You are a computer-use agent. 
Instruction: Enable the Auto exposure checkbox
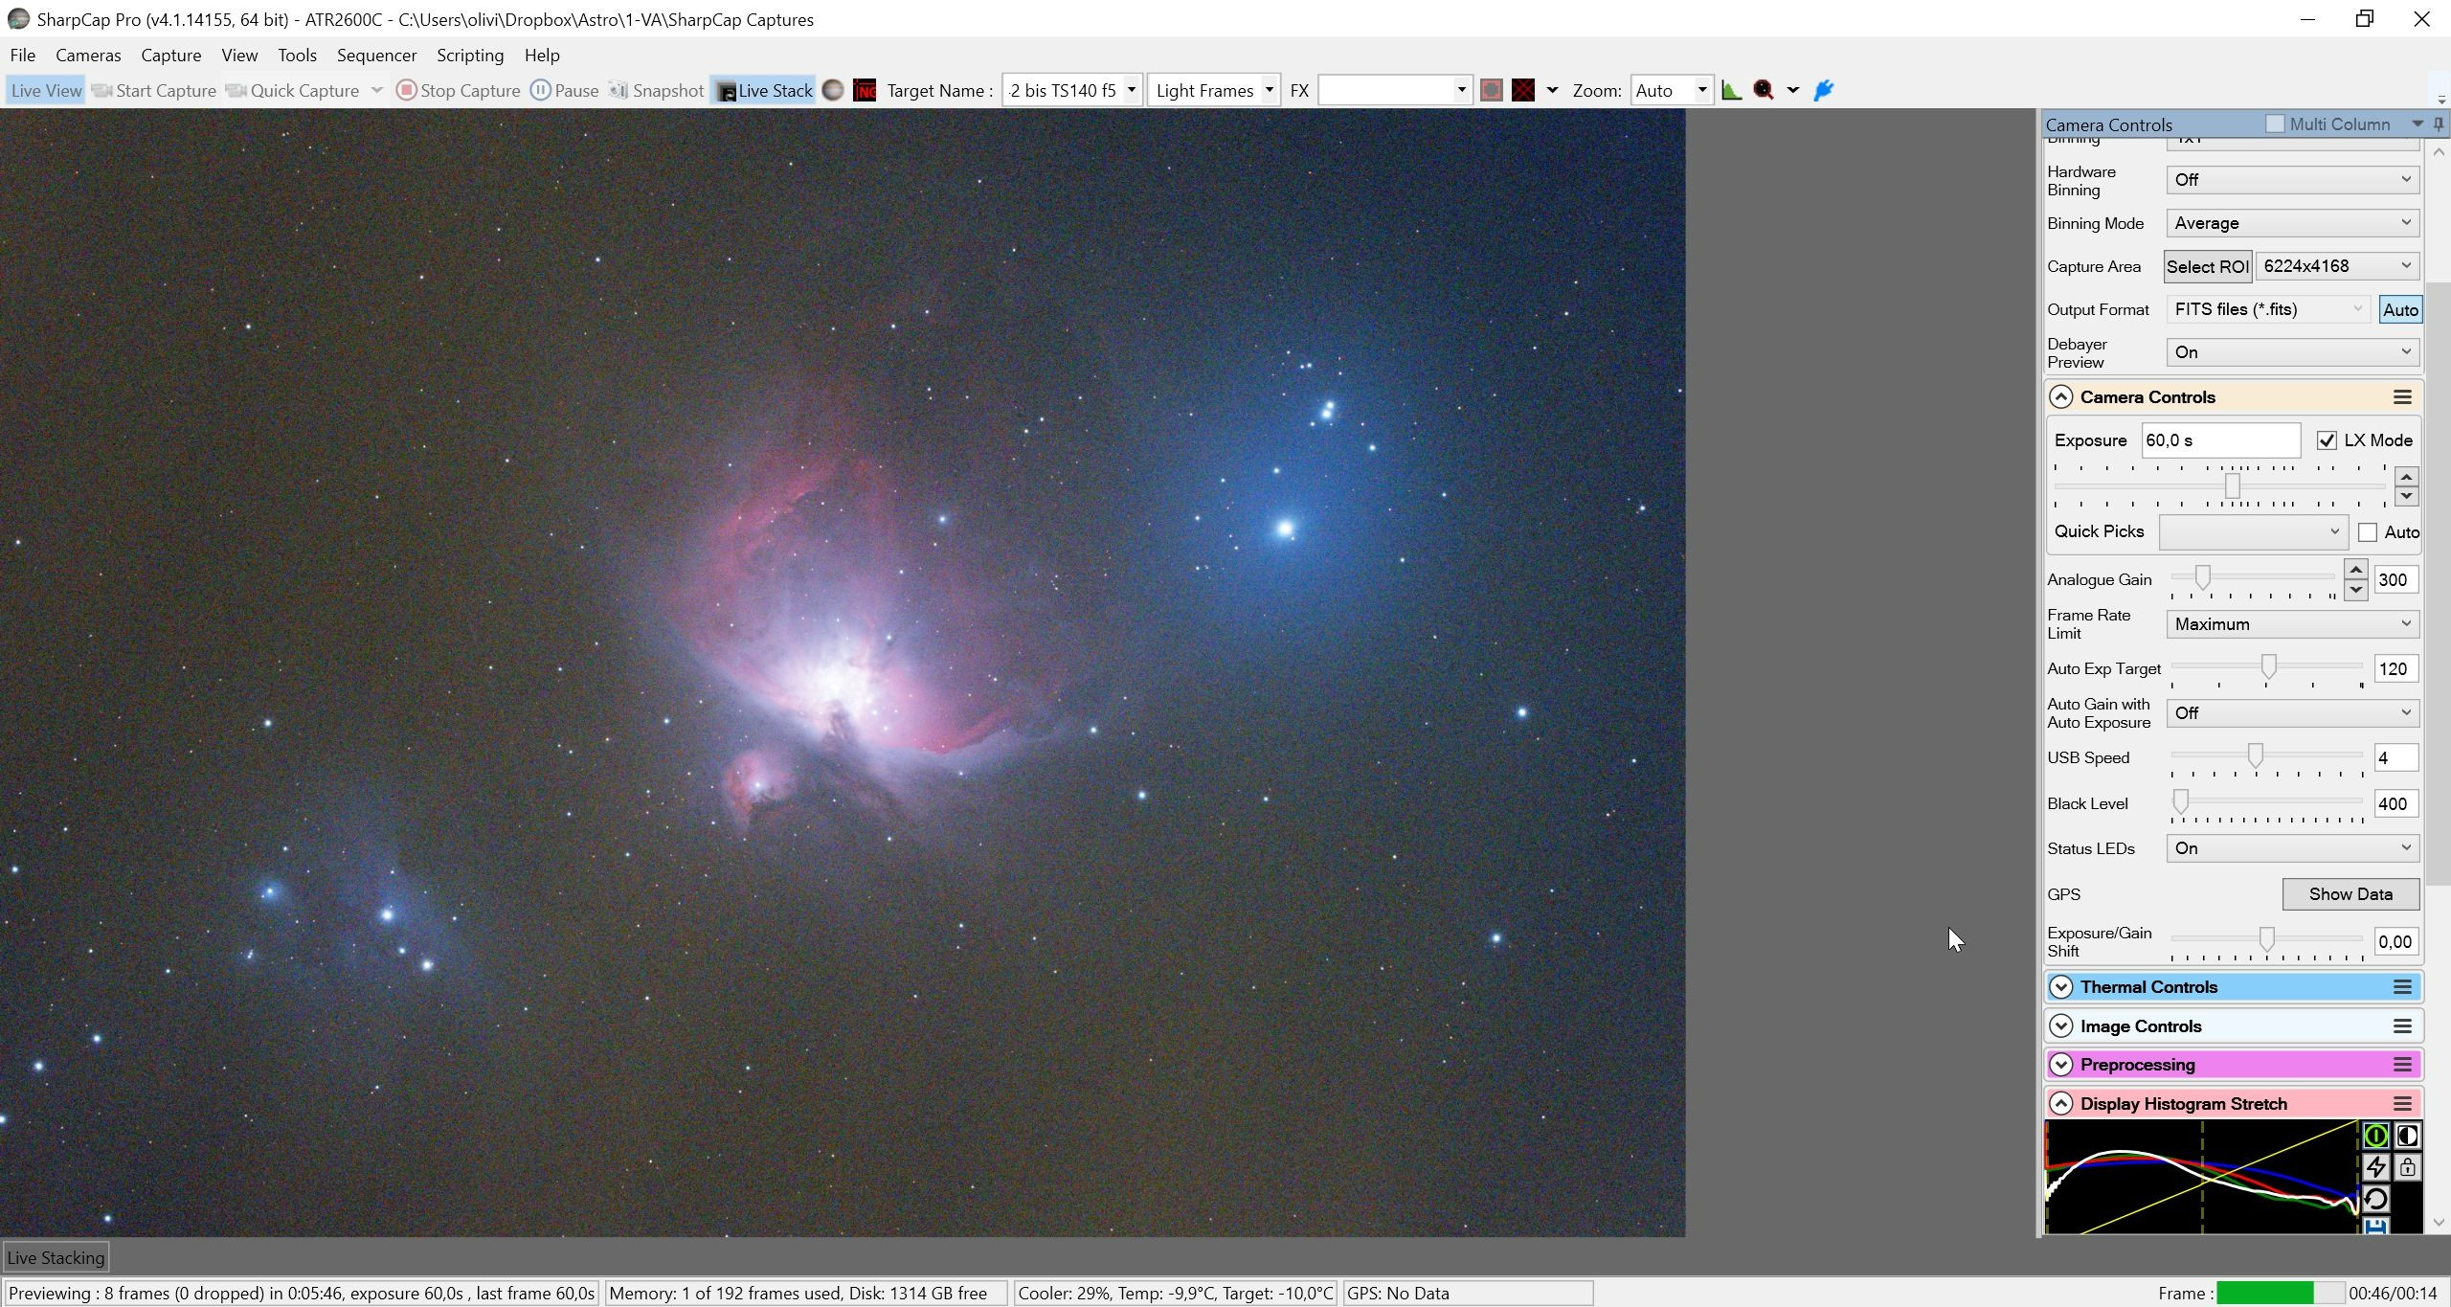2368,532
